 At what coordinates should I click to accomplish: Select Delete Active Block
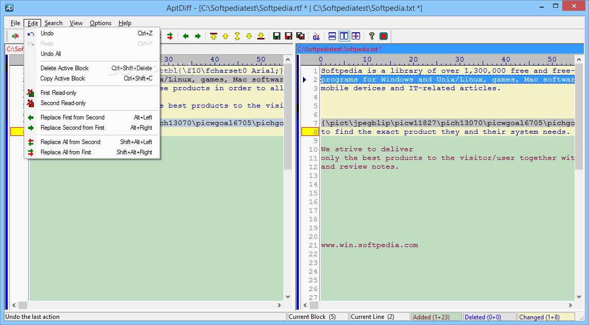[92, 68]
